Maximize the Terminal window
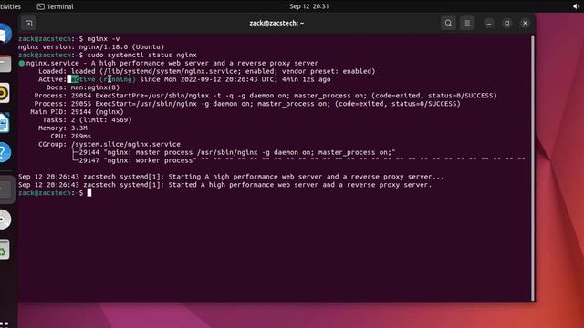Image resolution: width=584 pixels, height=328 pixels. pos(507,23)
